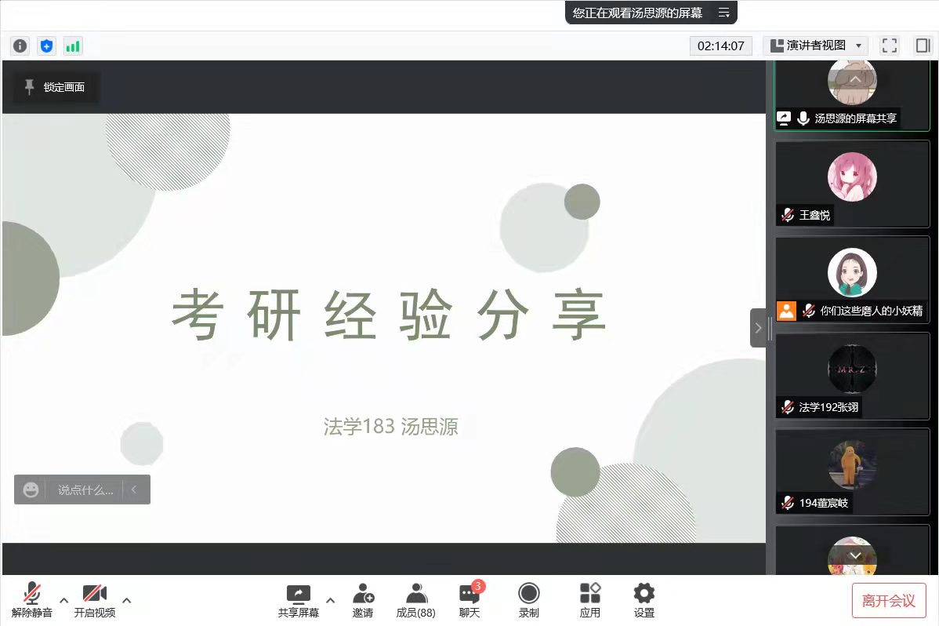This screenshot has height=626, width=939.
Task: Click Leave Meeting (离开会议) button
Action: pos(889,601)
